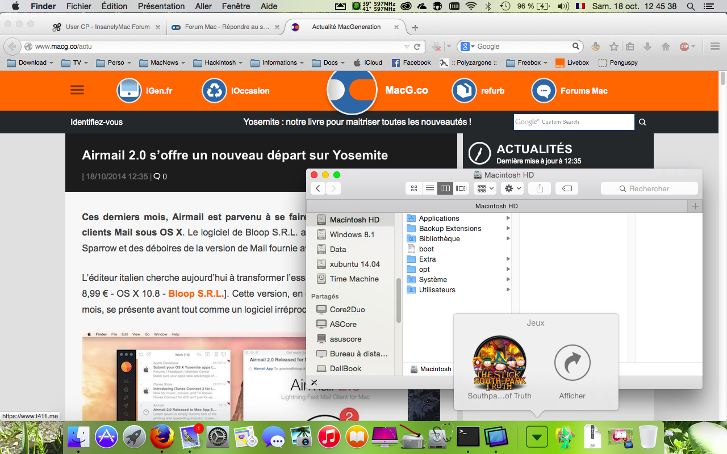Open the Aller menu

tap(203, 6)
